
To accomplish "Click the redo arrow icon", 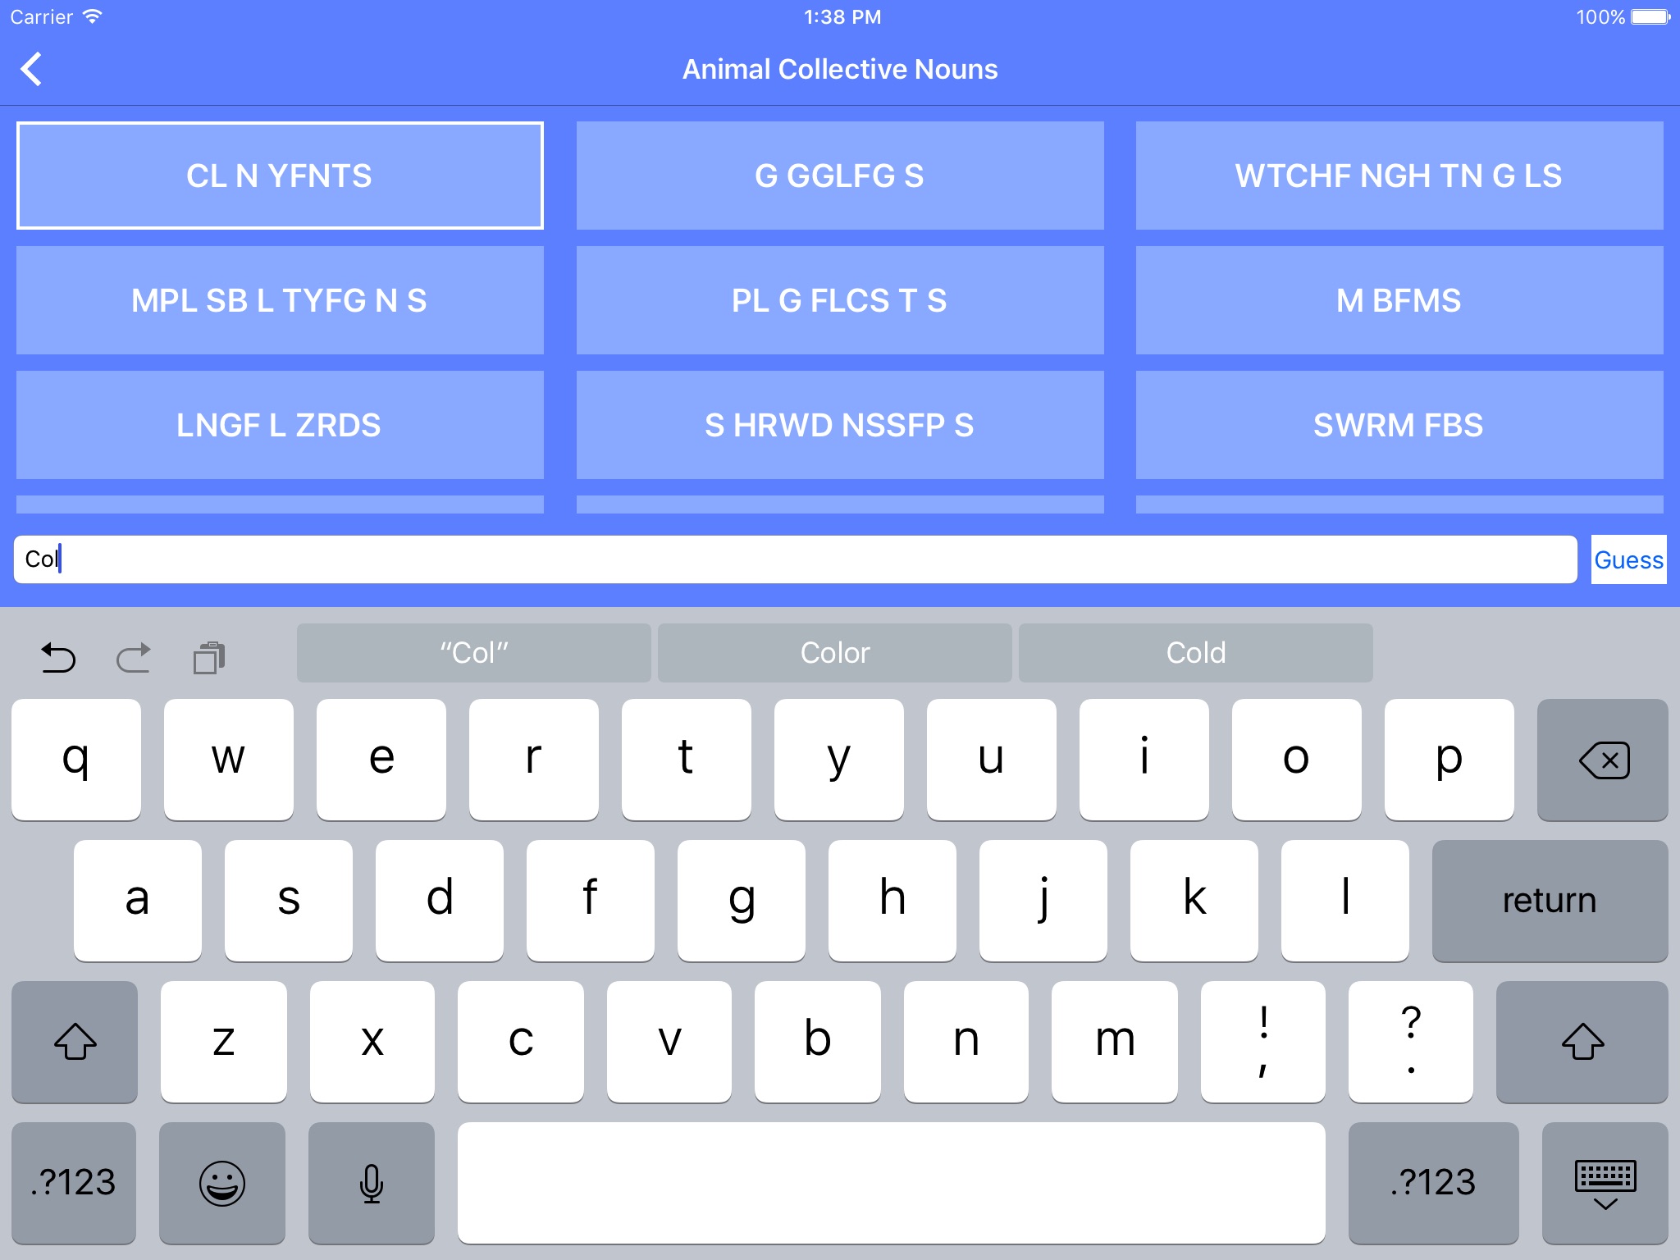I will (132, 652).
